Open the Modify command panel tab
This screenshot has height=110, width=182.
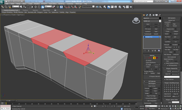147,15
